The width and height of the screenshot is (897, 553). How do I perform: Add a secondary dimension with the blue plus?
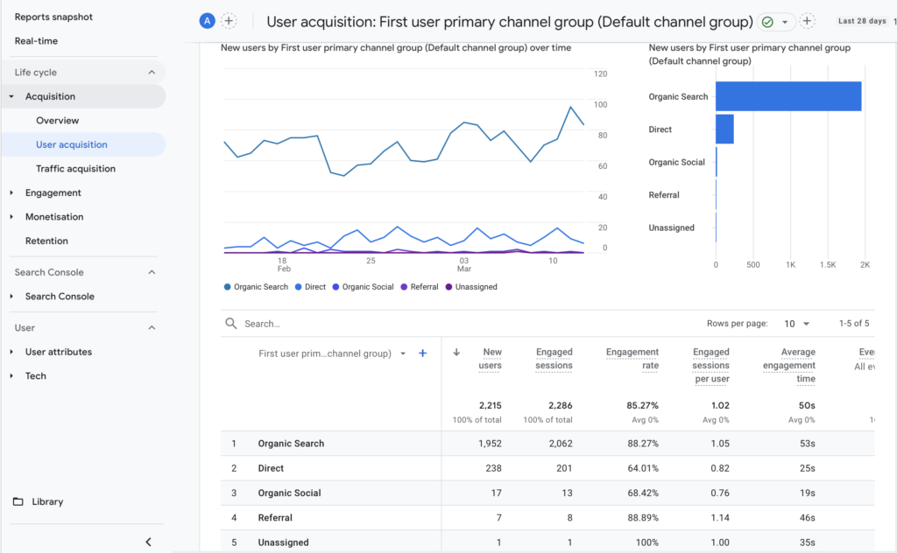click(423, 353)
